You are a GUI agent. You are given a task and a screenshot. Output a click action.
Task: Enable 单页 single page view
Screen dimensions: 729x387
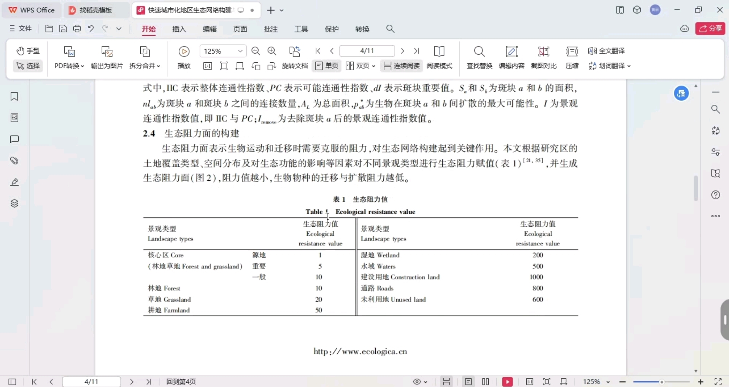(x=327, y=66)
